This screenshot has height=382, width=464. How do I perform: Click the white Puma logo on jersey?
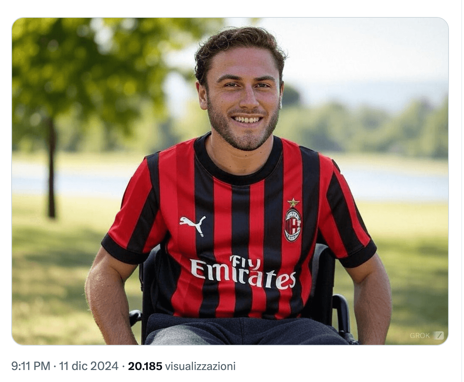pyautogui.click(x=193, y=225)
